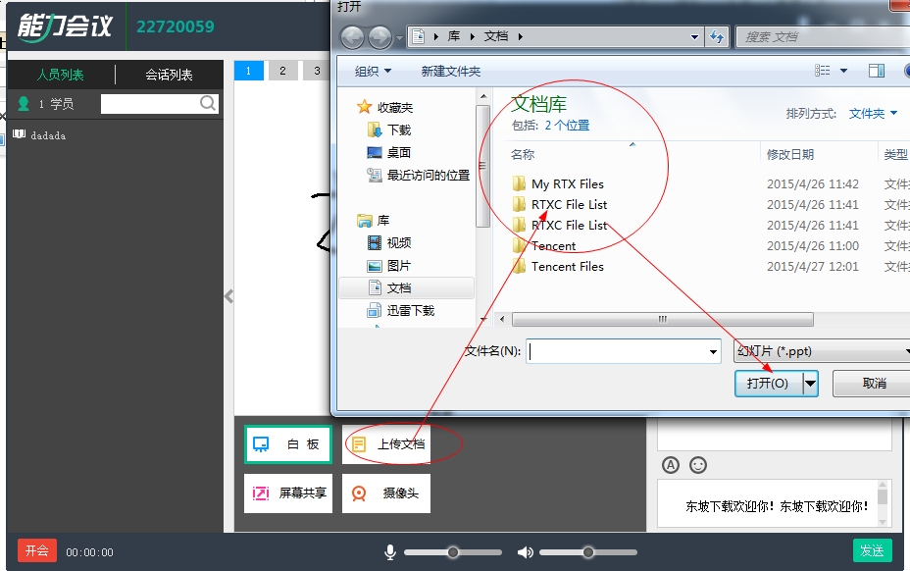Open the 排列方式 文件夹 dropdown
910x571 pixels.
[x=873, y=113]
